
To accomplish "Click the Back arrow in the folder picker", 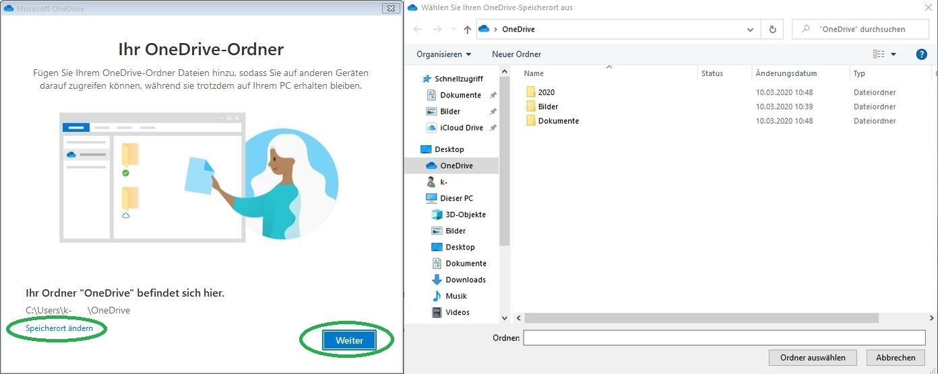I will point(418,30).
